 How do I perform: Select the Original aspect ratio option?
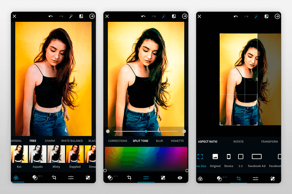pos(215,157)
